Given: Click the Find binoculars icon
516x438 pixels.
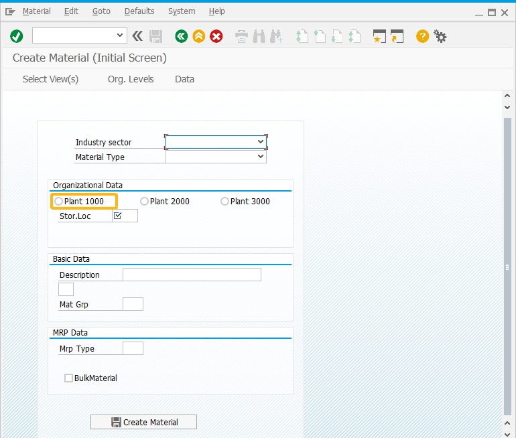Looking at the screenshot, I should click(x=259, y=36).
